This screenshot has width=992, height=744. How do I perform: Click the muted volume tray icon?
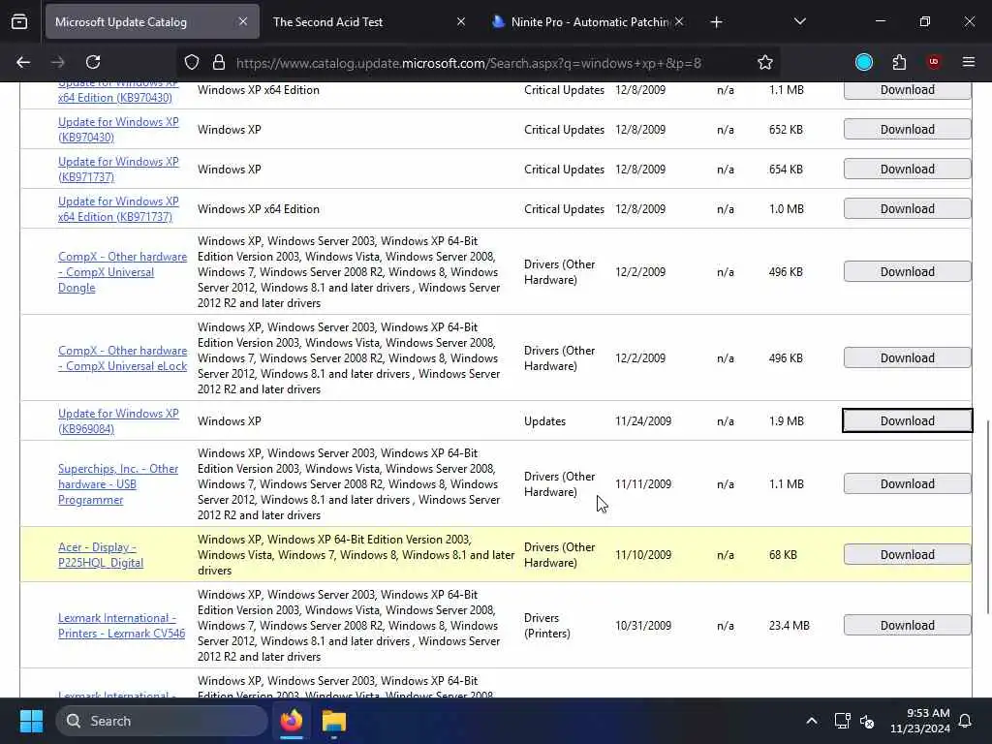coord(867,721)
